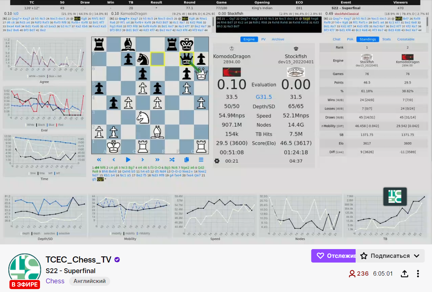Open the three-dot stream options menu
The height and width of the screenshot is (292, 432).
tap(418, 273)
